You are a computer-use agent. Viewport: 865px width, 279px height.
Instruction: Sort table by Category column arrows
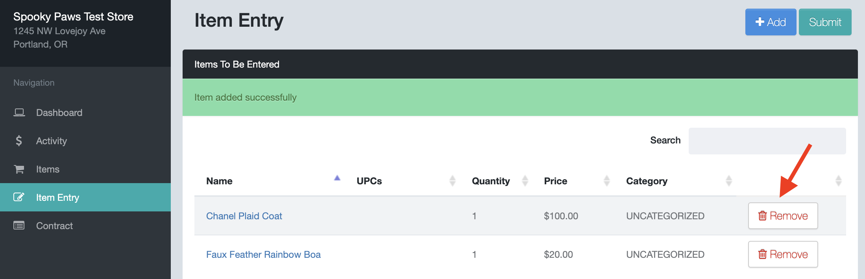729,181
